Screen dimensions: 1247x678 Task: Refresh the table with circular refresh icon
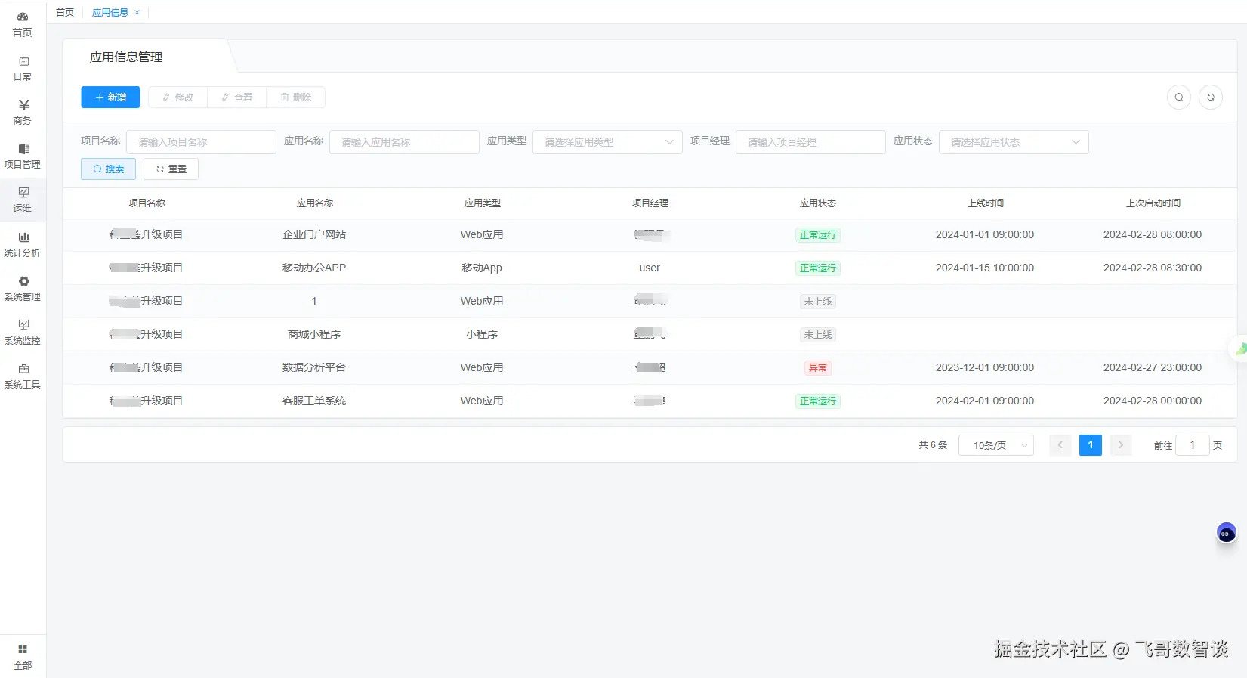pyautogui.click(x=1211, y=97)
